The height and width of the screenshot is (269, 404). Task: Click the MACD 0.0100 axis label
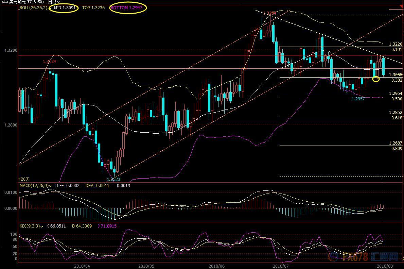click(11, 192)
